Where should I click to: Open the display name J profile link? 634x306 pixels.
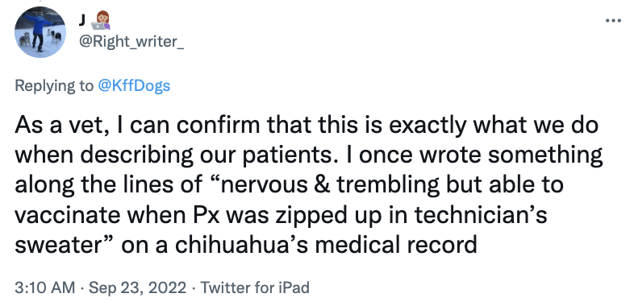coord(81,21)
